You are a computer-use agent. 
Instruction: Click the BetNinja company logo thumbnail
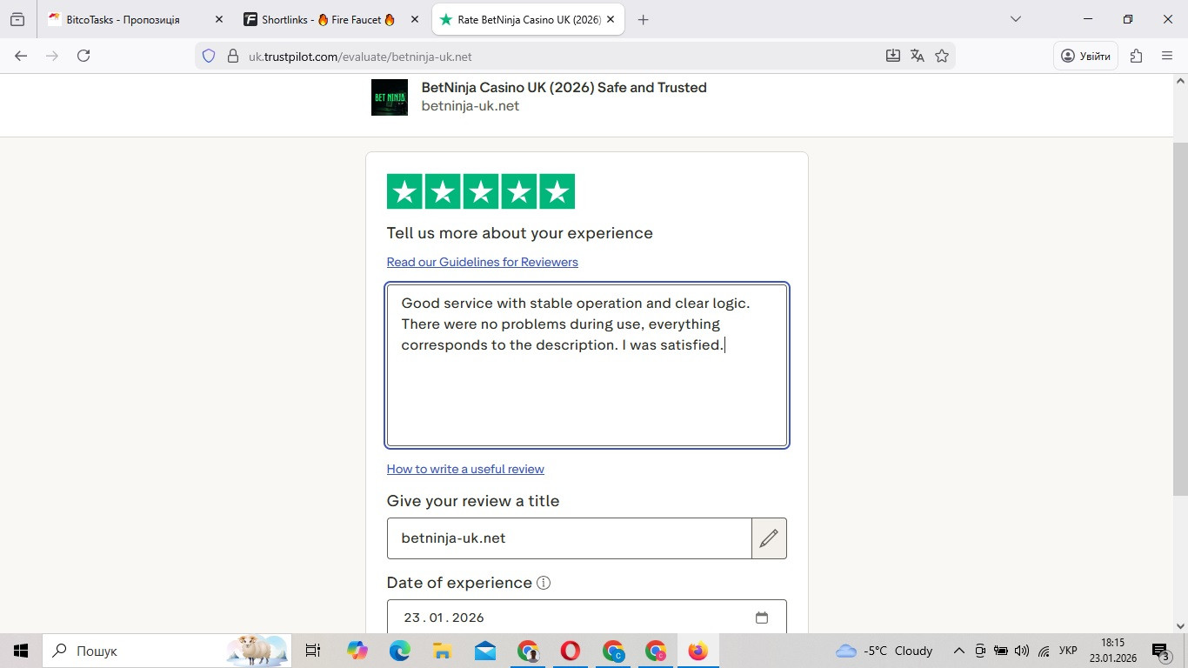pyautogui.click(x=390, y=97)
